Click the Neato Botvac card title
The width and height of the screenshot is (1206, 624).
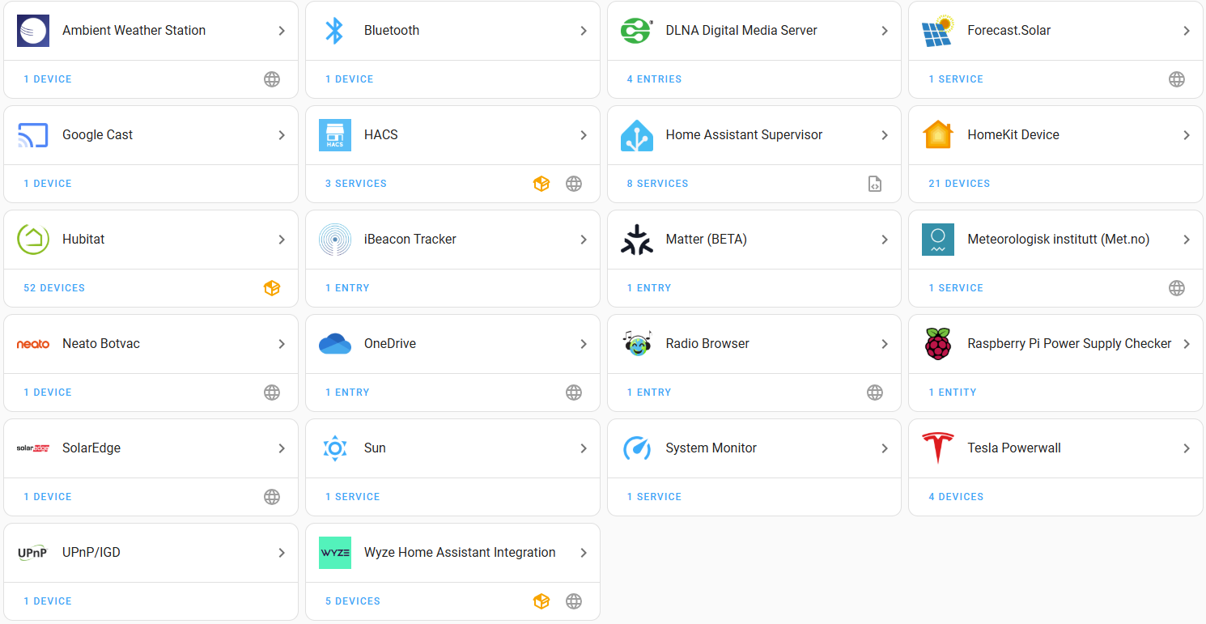[x=101, y=344]
